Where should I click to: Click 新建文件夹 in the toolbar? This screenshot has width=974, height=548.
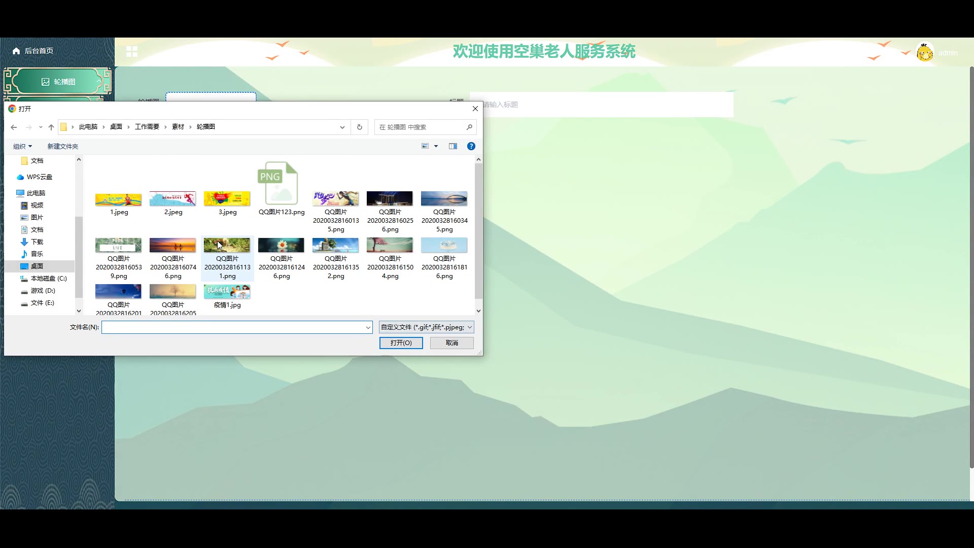coord(63,146)
